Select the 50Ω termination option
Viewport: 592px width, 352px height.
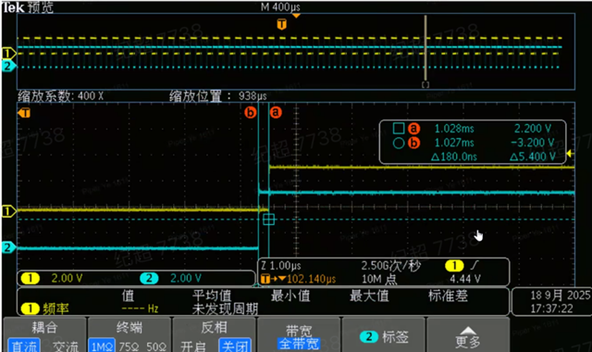[156, 346]
